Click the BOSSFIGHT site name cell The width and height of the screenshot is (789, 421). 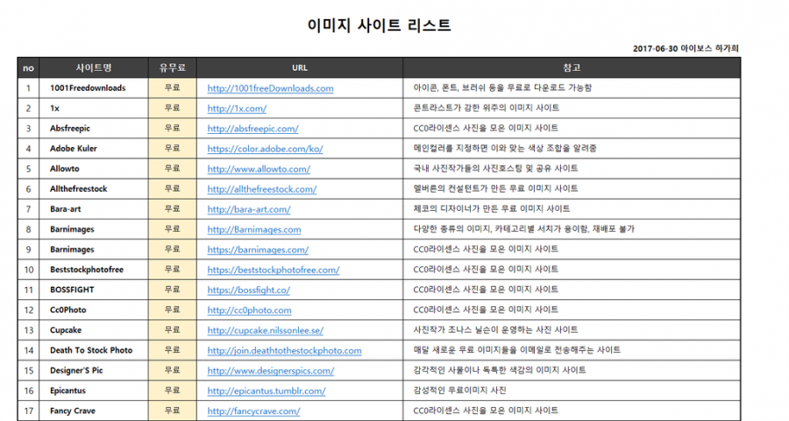coord(72,290)
